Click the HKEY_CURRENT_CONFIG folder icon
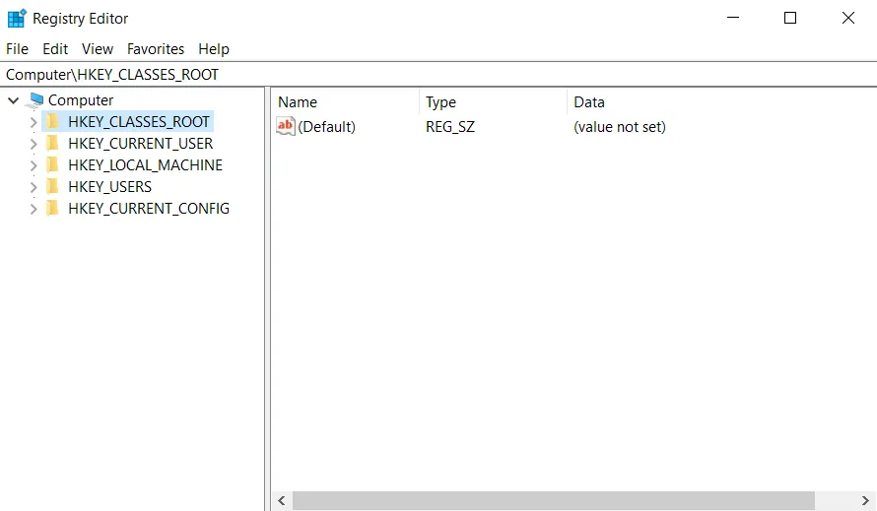The width and height of the screenshot is (877, 511). pos(52,208)
